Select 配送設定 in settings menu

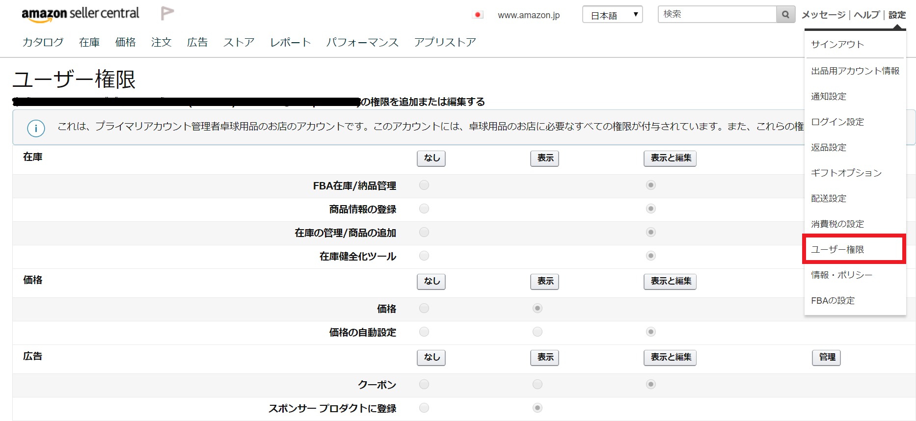point(829,198)
